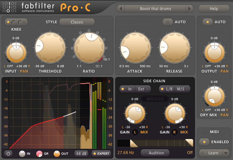Image resolution: width=233 pixels, height=160 pixels.
Task: Click the INPUT PAN label
Action: pos(24,71)
